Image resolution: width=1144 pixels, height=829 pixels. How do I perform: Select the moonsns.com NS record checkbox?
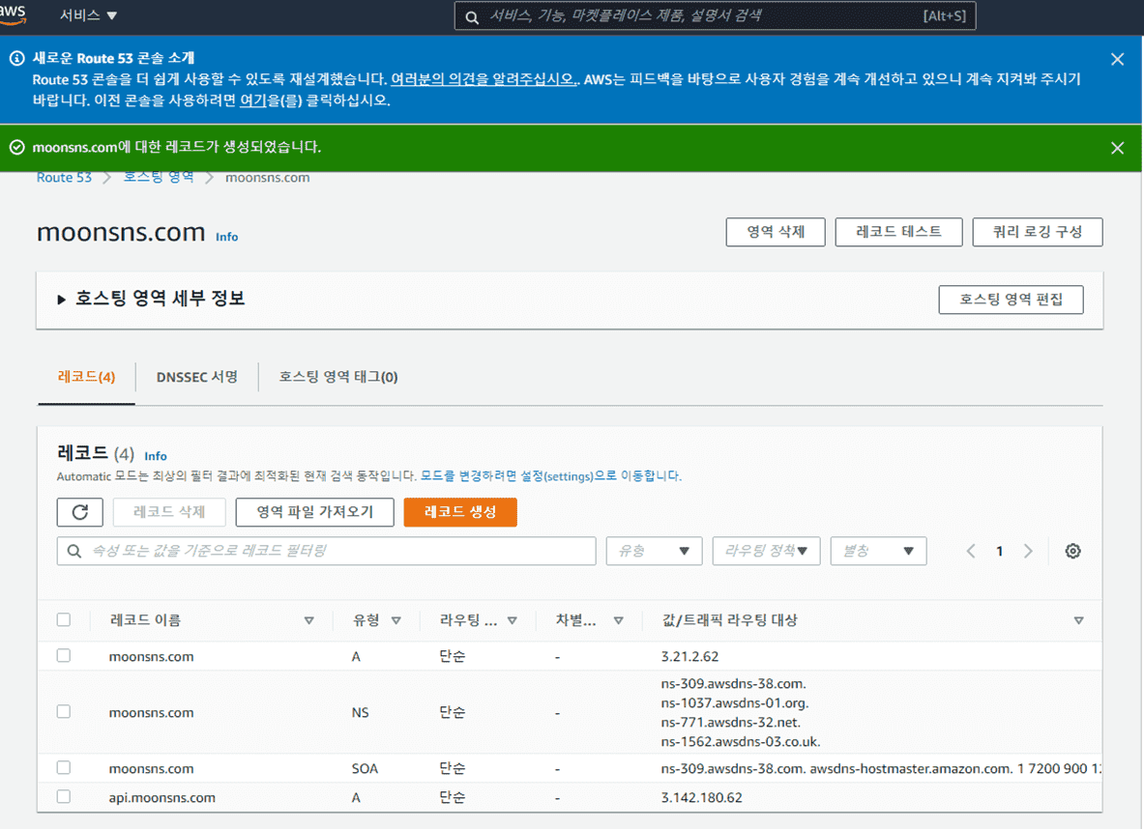[x=64, y=711]
